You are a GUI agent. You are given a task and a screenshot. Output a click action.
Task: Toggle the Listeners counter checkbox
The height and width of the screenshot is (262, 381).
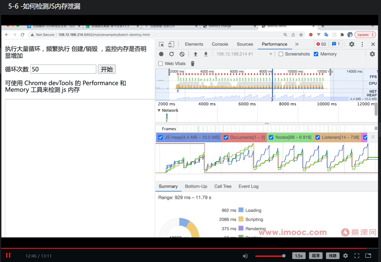tap(318, 137)
